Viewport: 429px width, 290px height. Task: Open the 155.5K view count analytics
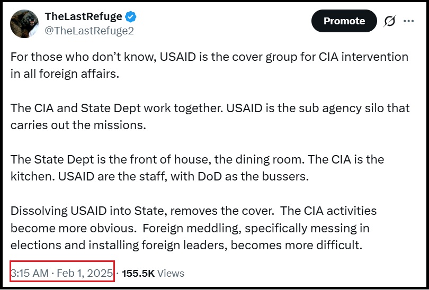pyautogui.click(x=138, y=273)
